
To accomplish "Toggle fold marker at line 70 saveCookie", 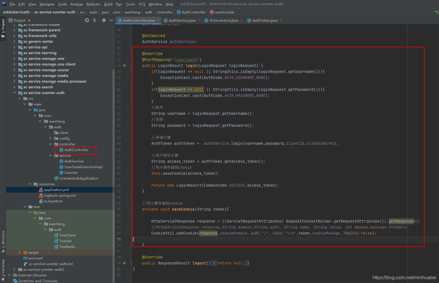I will 131,209.
